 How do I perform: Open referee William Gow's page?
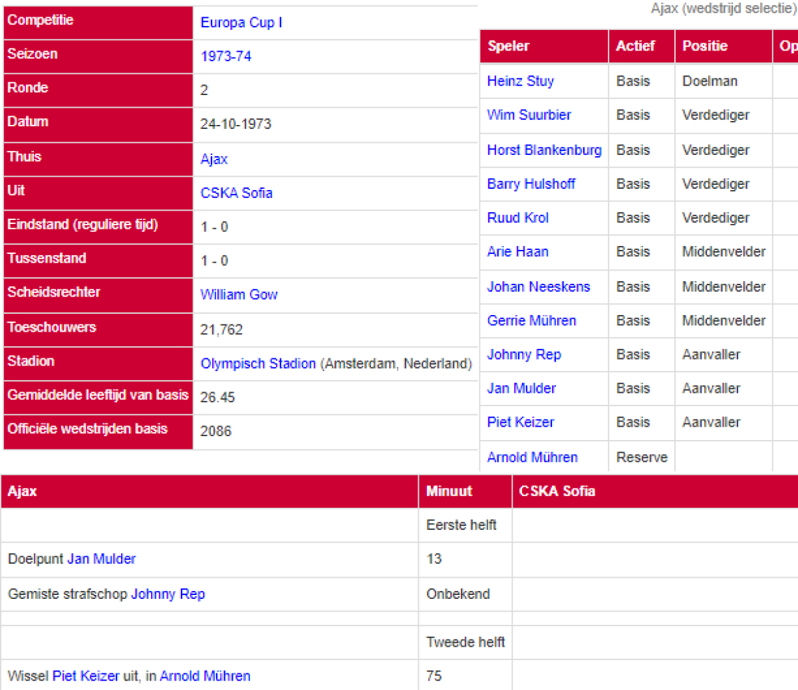pyautogui.click(x=239, y=294)
